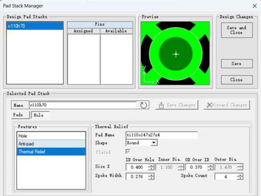This screenshot has width=261, height=196.
Task: Click the Save Changes upload icon
Action: (x=161, y=105)
